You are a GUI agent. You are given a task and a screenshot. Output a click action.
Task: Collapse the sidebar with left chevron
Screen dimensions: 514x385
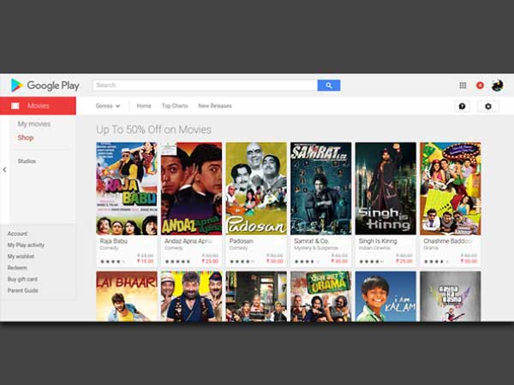coord(4,169)
